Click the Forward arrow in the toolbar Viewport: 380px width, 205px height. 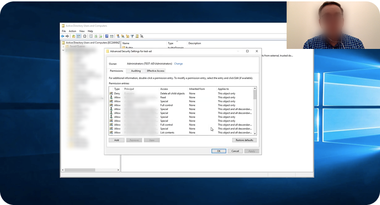coord(67,36)
